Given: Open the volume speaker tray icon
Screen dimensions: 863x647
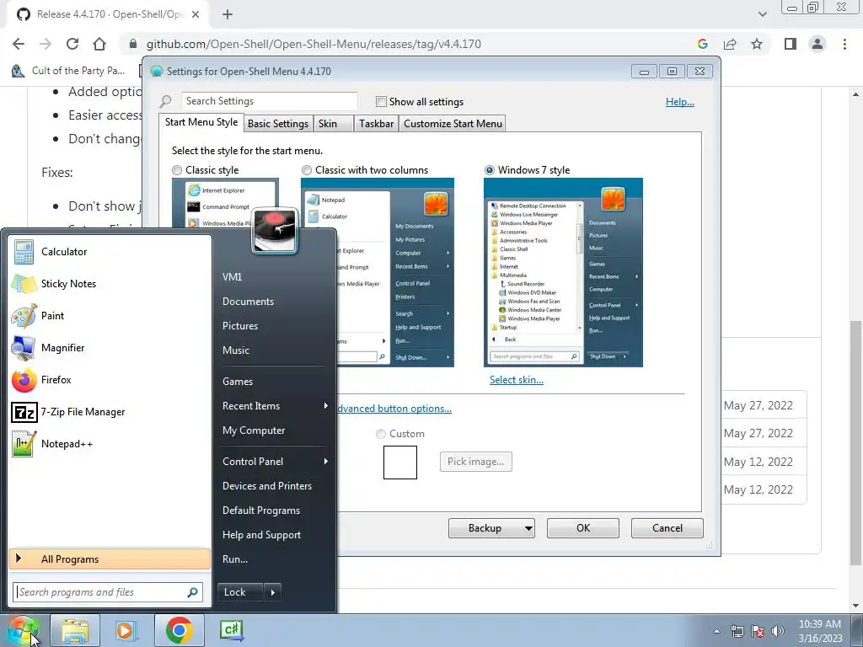Looking at the screenshot, I should [x=778, y=631].
